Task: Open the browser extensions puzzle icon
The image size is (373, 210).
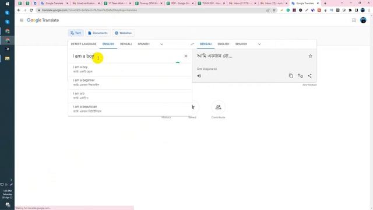Action: point(350,10)
